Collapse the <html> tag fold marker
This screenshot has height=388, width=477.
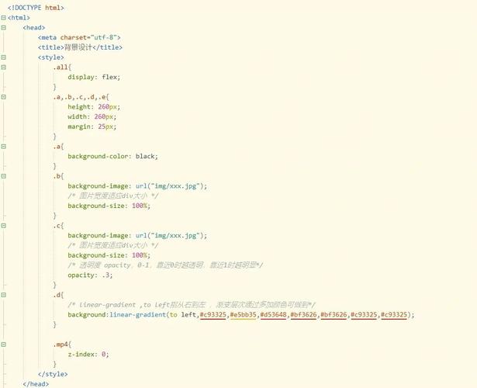pyautogui.click(x=4, y=17)
